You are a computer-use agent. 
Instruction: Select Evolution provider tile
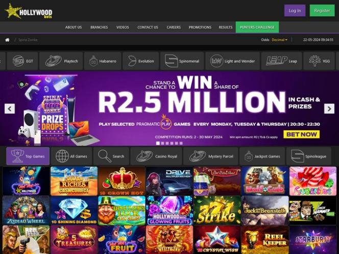[x=140, y=61]
